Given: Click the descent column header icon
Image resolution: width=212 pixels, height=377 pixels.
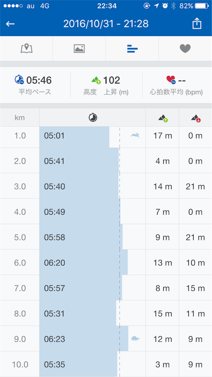Looking at the screenshot, I should coord(196,118).
